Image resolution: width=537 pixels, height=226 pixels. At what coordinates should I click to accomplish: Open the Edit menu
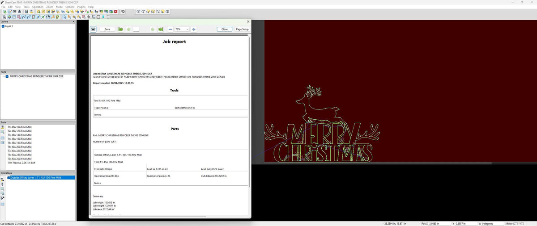tap(10, 7)
